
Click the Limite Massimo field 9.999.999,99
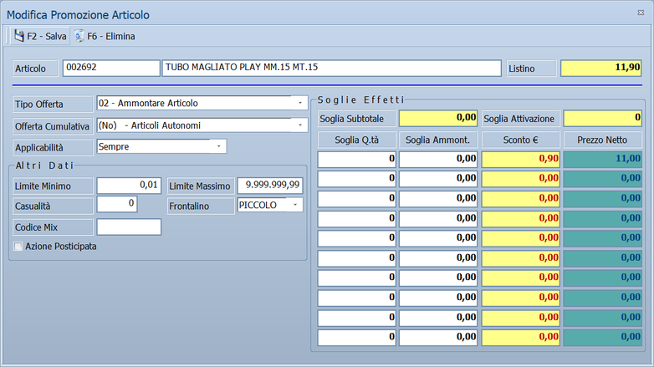pyautogui.click(x=270, y=186)
